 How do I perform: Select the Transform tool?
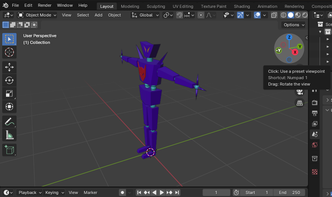tap(9, 107)
